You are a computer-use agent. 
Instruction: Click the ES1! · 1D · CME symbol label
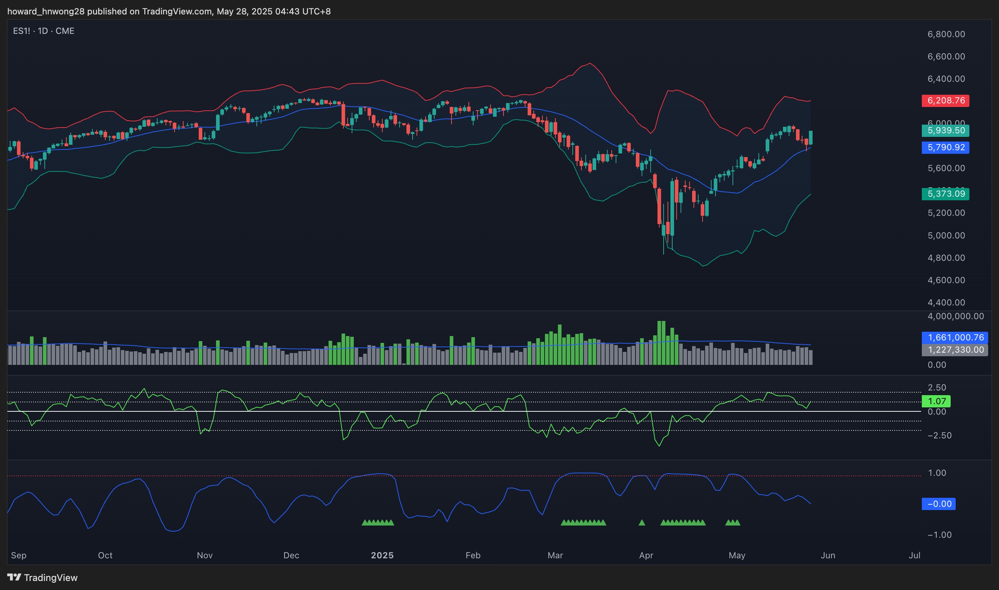pos(43,31)
